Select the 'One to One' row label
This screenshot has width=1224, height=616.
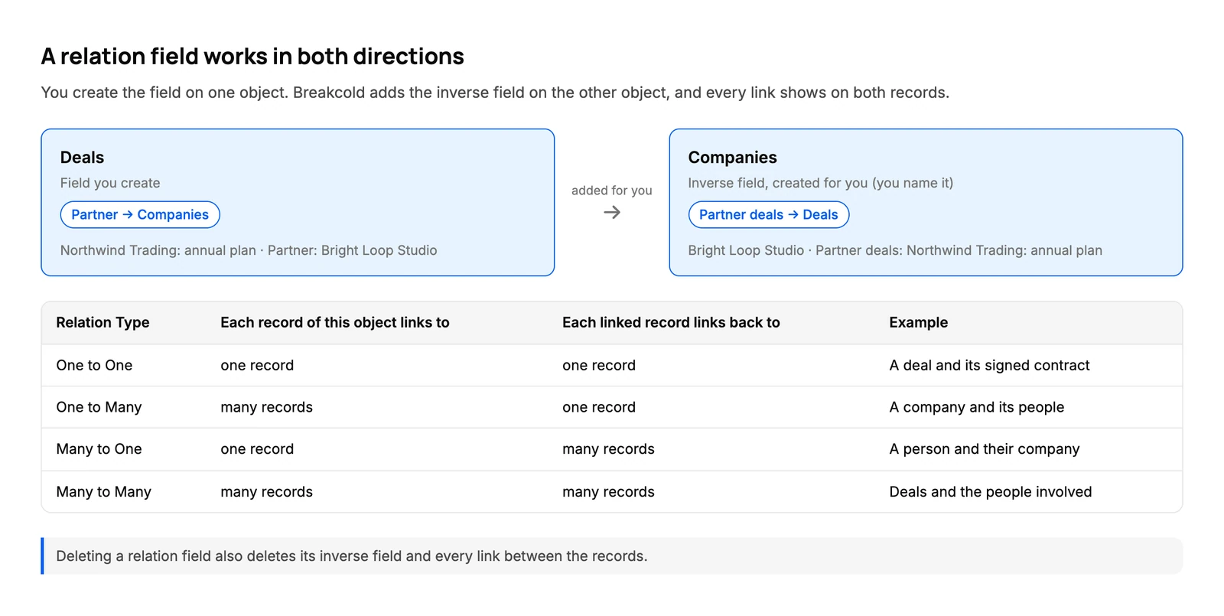tap(94, 366)
